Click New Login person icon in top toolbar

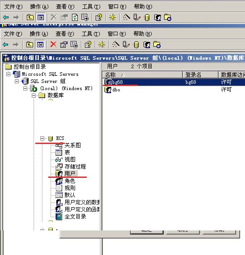157,17
